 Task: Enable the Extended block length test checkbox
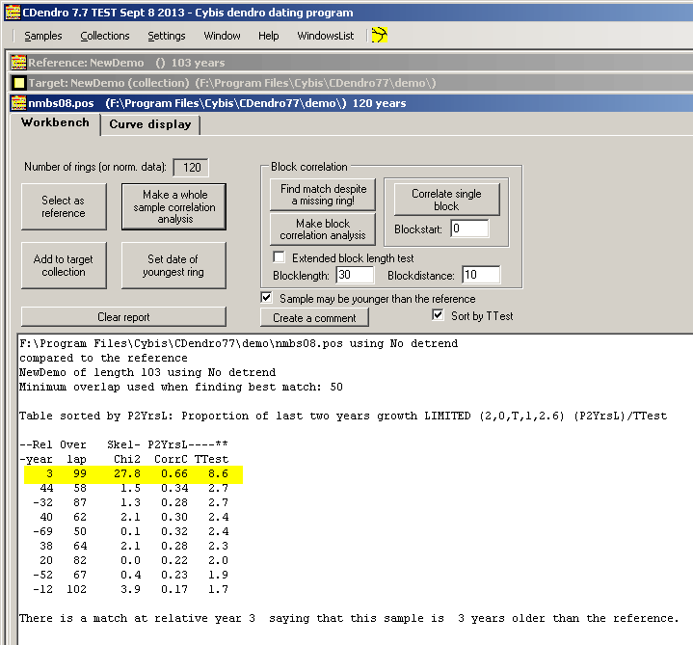tap(279, 256)
